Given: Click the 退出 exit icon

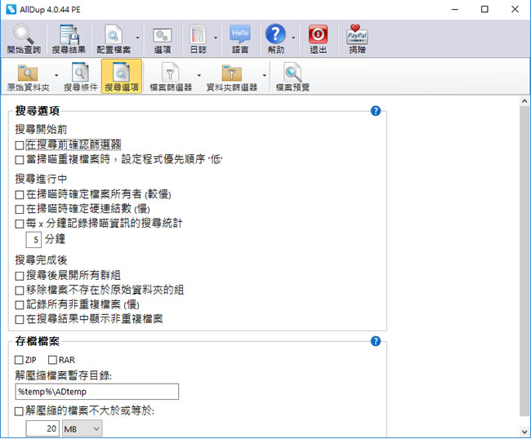Looking at the screenshot, I should click(x=318, y=39).
